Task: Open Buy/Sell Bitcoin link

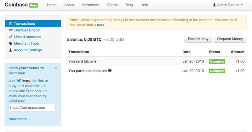Action: [x=27, y=30]
